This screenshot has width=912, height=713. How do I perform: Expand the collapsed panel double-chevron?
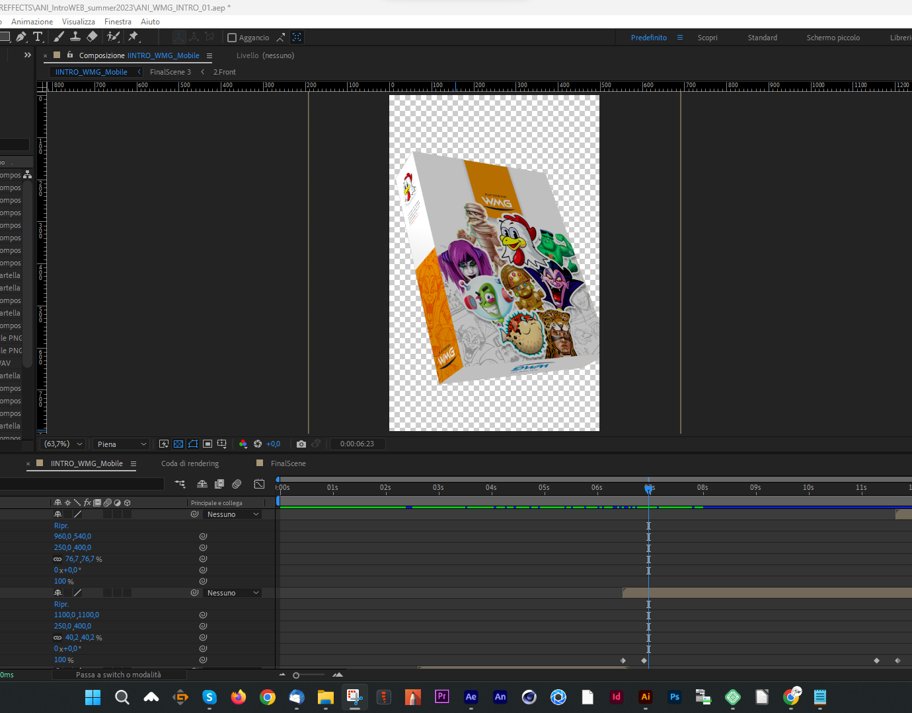27,55
